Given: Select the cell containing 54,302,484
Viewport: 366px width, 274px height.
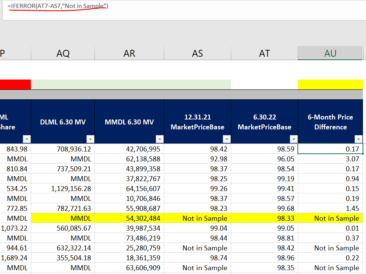Looking at the screenshot, I should (x=129, y=218).
